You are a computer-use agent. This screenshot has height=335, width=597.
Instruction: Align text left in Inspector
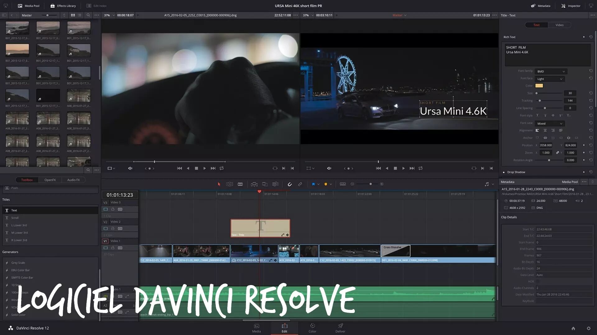tap(537, 131)
